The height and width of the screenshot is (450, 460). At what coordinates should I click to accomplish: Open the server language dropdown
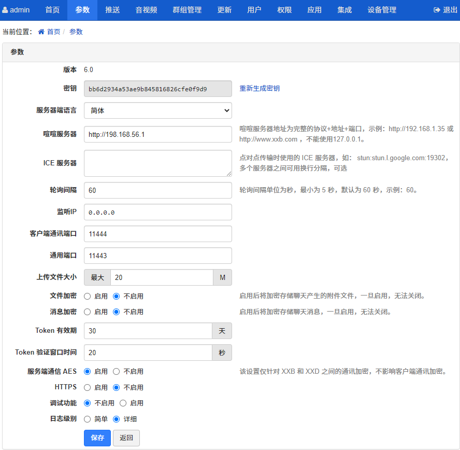pyautogui.click(x=157, y=110)
